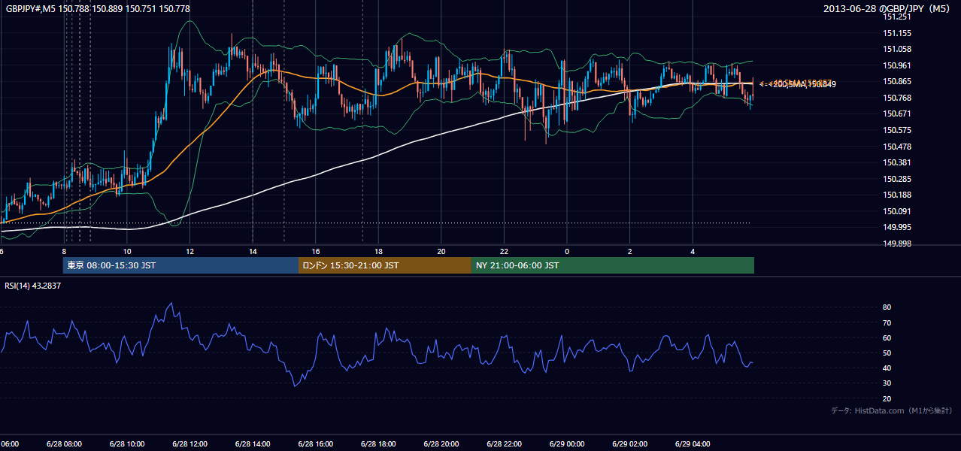Click price axis label 151.058
Screen dimensions: 961x451
pos(898,49)
